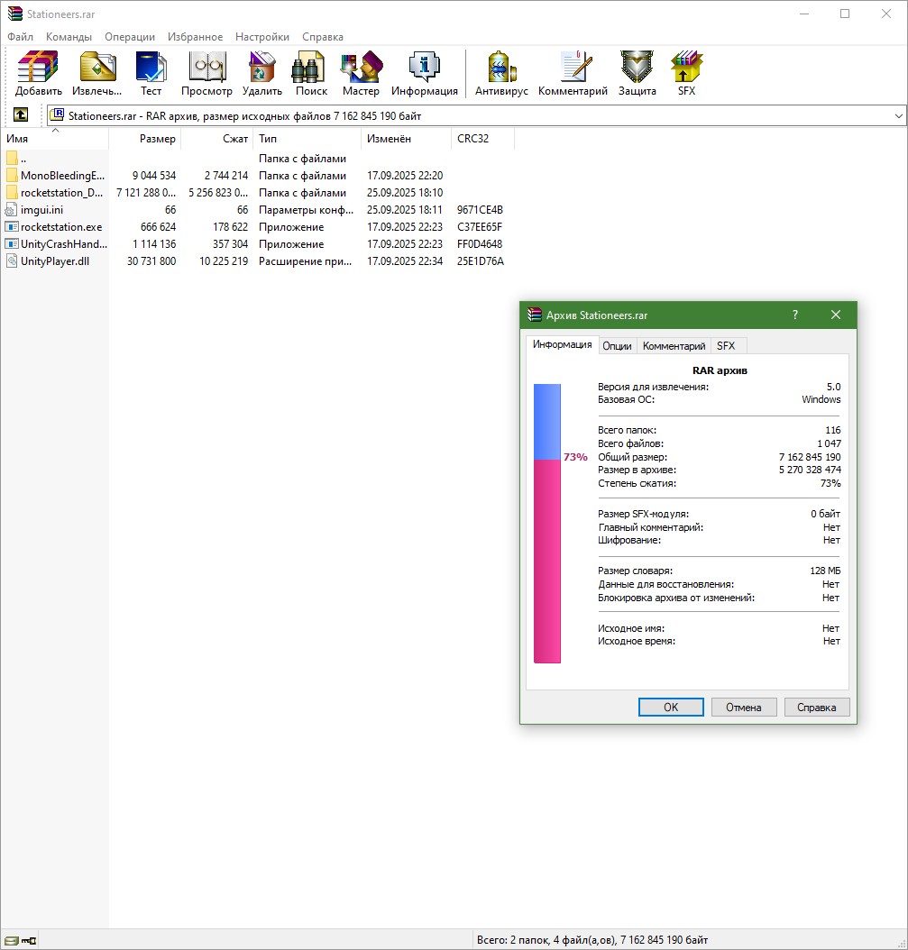Click the SFX toolbar icon
This screenshot has height=950, width=908.
click(686, 67)
